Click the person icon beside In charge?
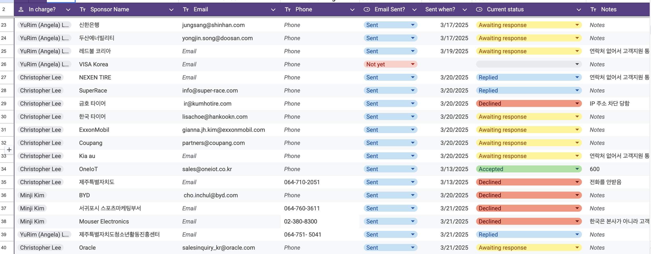This screenshot has height=254, width=651. point(21,10)
